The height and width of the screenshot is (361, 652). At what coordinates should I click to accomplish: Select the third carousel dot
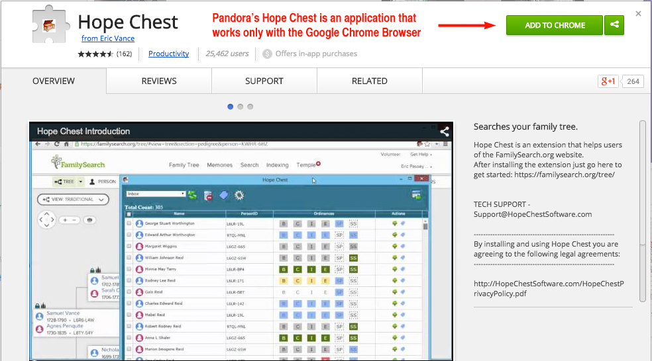click(x=250, y=106)
